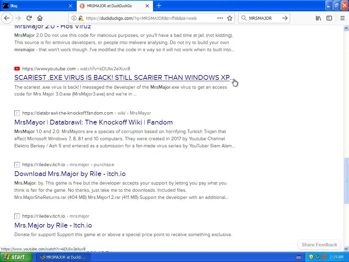Open the Library icon in toolbar
Image resolution: width=349 pixels, height=262 pixels.
318,18
